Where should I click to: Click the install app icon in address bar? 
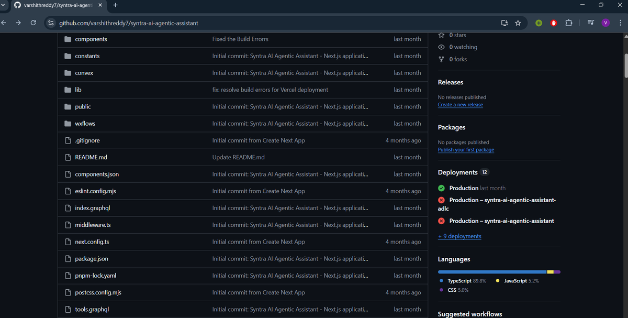pyautogui.click(x=504, y=23)
